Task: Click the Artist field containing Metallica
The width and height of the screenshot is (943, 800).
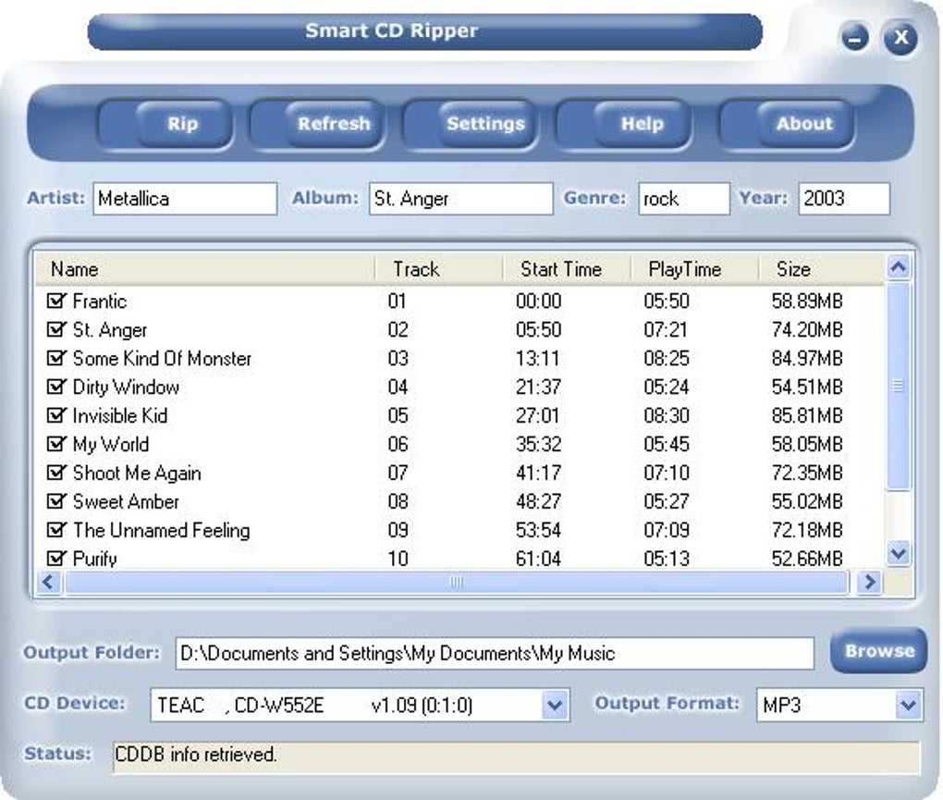Action: pyautogui.click(x=185, y=199)
